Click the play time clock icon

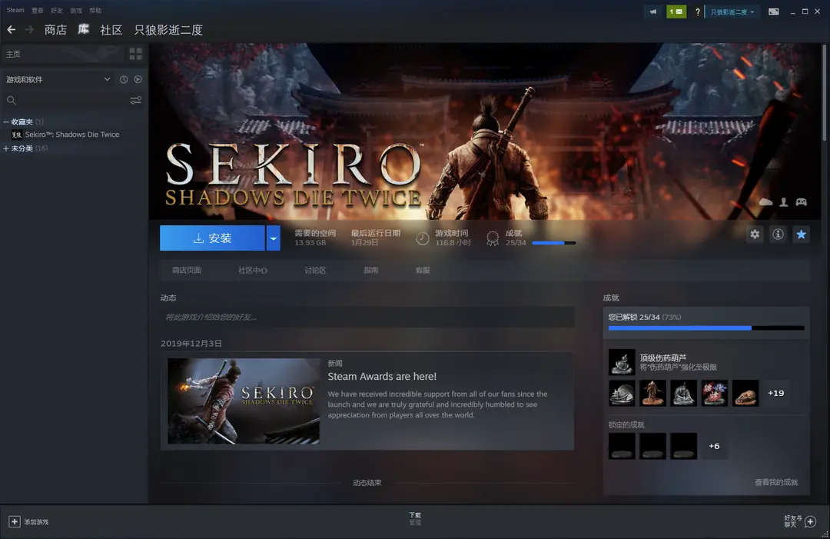[422, 238]
